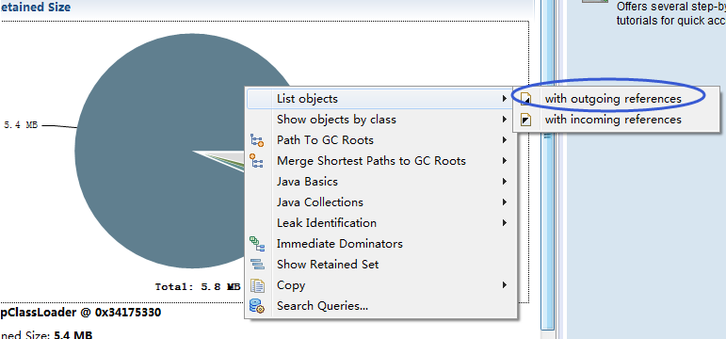The image size is (726, 339).
Task: Expand arrow beside Java Basics
Action: [505, 182]
